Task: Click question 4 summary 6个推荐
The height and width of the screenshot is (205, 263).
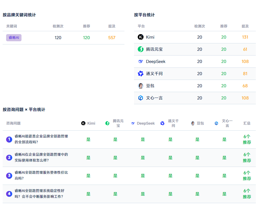Action: tap(247, 194)
